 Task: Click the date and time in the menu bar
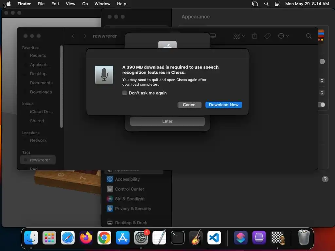coord(307,4)
